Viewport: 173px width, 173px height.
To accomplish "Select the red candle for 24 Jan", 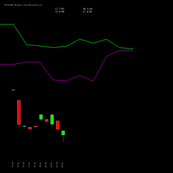I will [x=58, y=125].
